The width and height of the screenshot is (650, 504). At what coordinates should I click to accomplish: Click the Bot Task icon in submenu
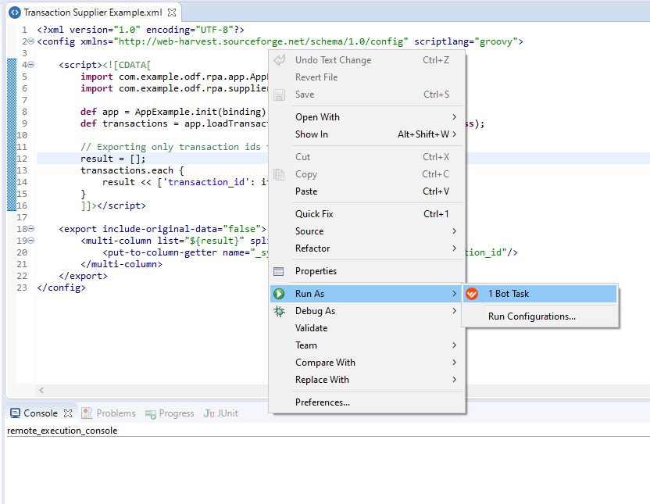(x=472, y=294)
